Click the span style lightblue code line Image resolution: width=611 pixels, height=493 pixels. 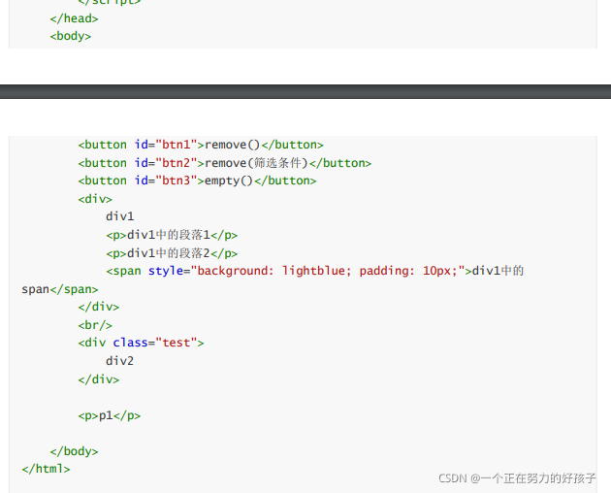(315, 271)
